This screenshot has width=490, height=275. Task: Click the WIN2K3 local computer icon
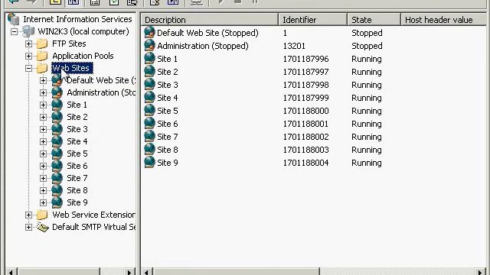(28, 31)
